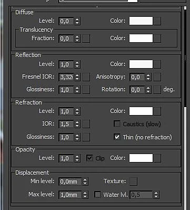Pick the Translucency Color swatch

[x=141, y=39]
